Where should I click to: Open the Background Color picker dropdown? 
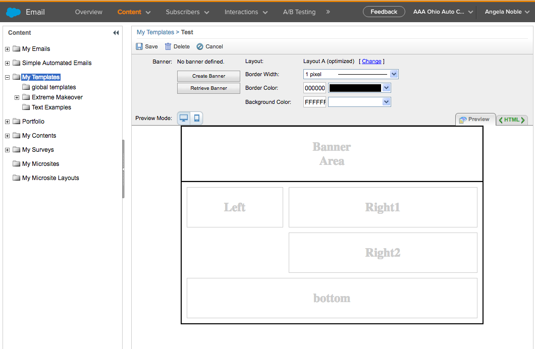[386, 102]
